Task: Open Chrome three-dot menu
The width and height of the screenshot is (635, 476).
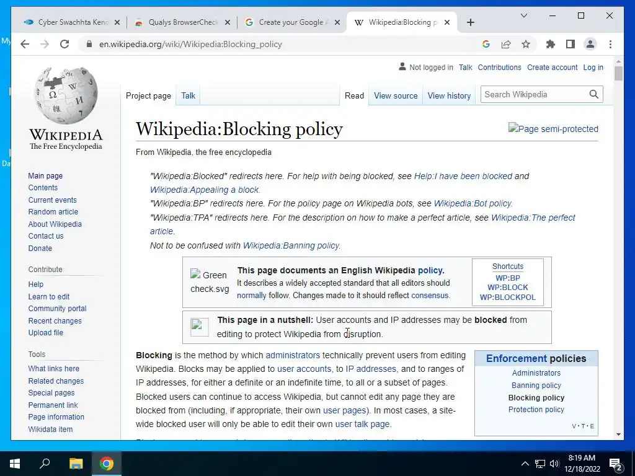Action: (610, 44)
